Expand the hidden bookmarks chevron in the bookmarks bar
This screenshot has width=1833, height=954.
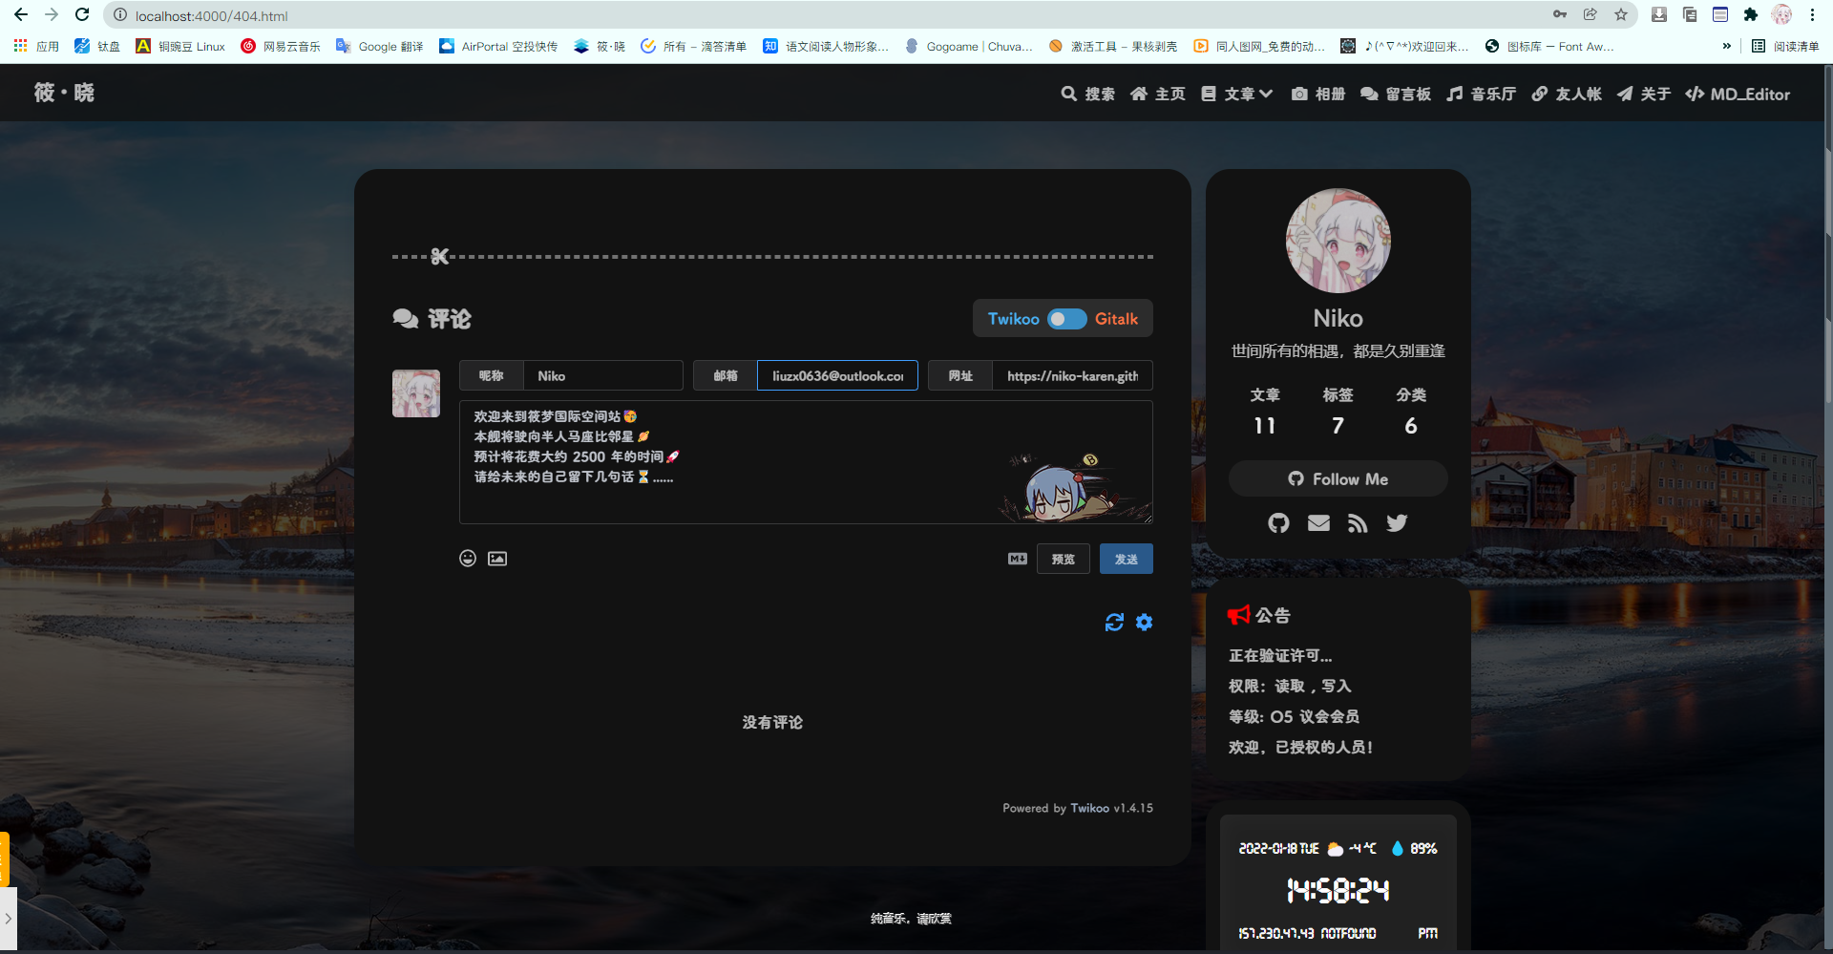1728,46
